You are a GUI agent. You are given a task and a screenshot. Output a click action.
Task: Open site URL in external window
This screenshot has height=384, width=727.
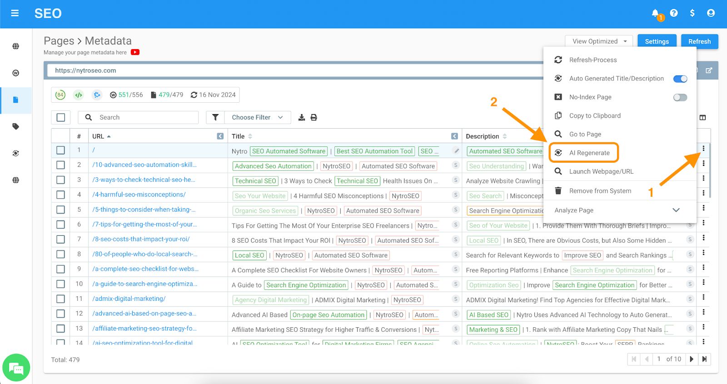point(709,70)
